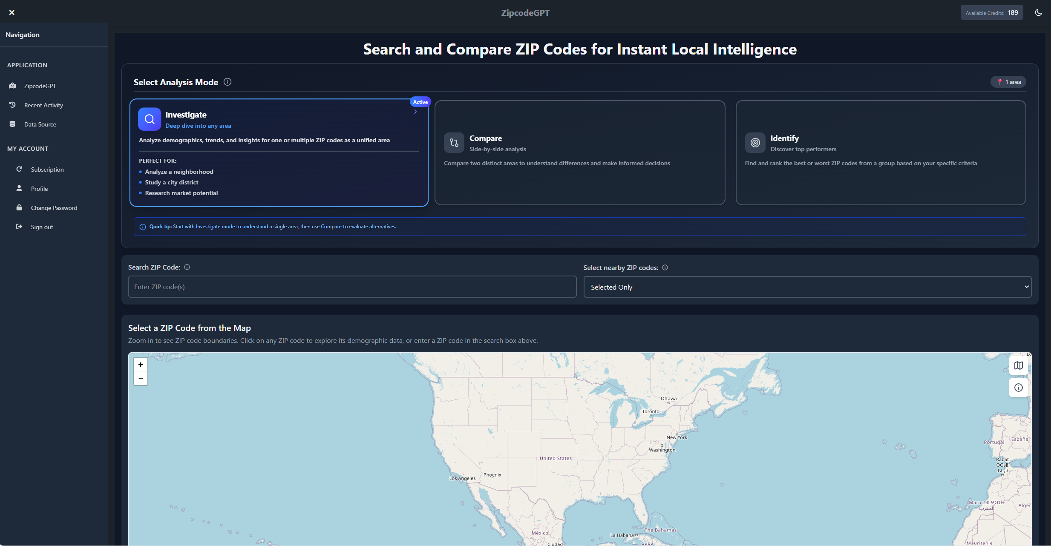This screenshot has height=546, width=1051.
Task: Click info icon beside Select nearby ZIP codes
Action: click(665, 267)
